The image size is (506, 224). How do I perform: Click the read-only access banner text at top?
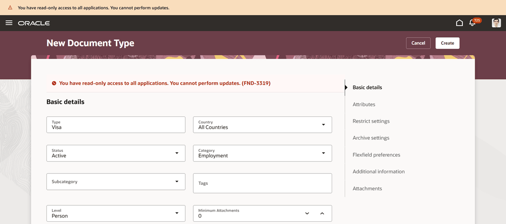point(93,7)
